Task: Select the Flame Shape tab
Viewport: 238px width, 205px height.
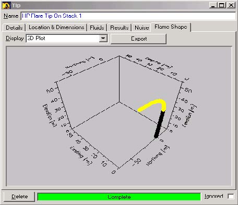Action: (x=171, y=27)
